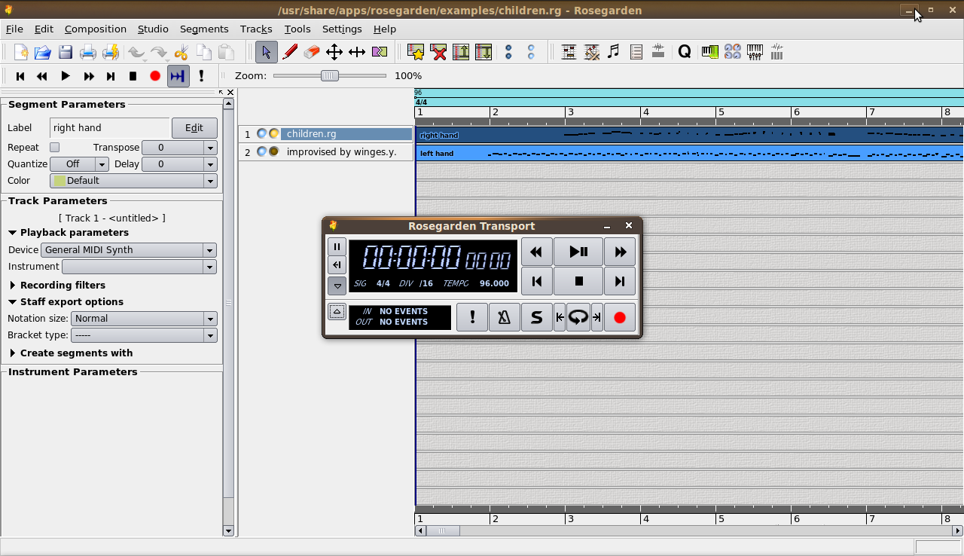The height and width of the screenshot is (556, 964).
Task: Open the Quantize dropdown set to Off
Action: click(x=79, y=164)
